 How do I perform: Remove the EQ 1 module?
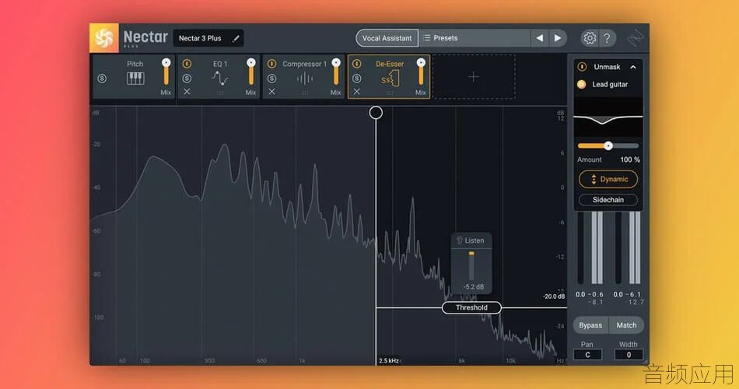[x=187, y=92]
